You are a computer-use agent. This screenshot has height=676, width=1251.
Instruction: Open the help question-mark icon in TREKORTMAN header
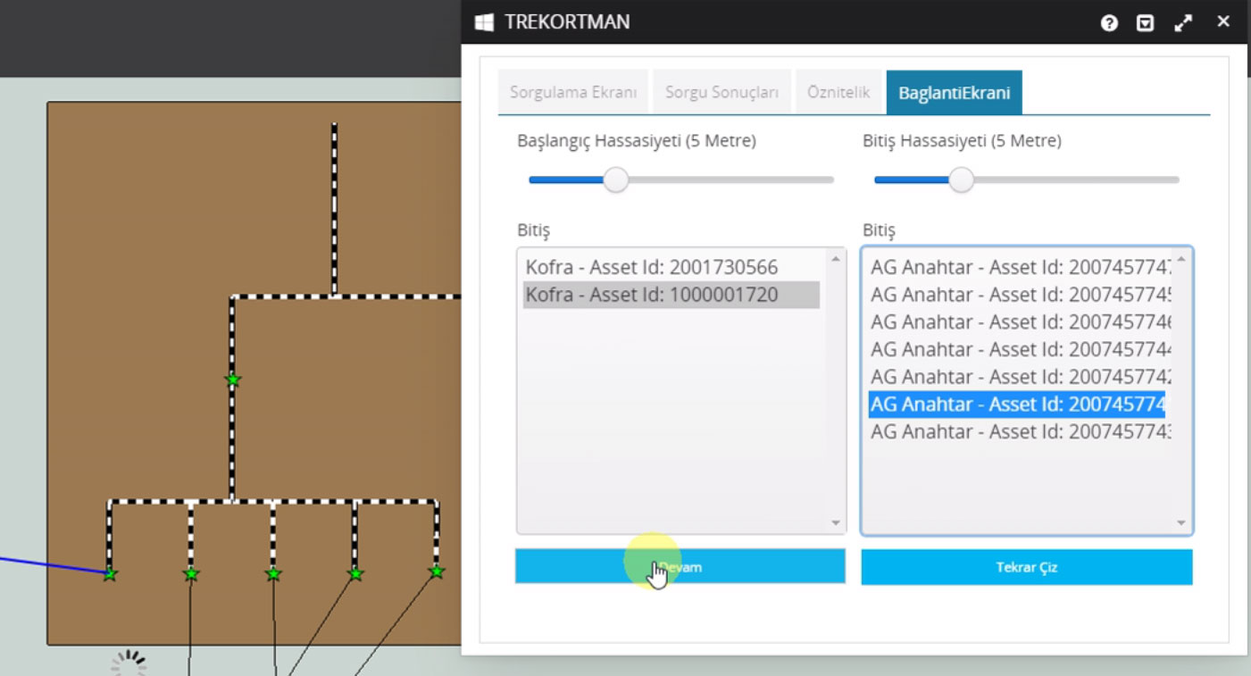coord(1109,23)
